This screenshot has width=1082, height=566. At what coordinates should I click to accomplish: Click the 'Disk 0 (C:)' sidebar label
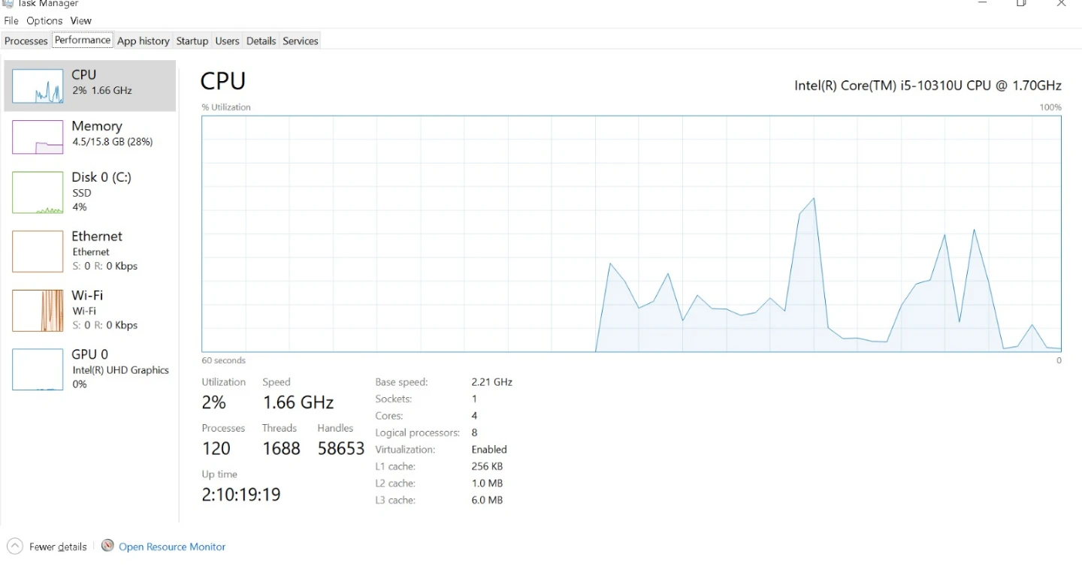pos(101,177)
